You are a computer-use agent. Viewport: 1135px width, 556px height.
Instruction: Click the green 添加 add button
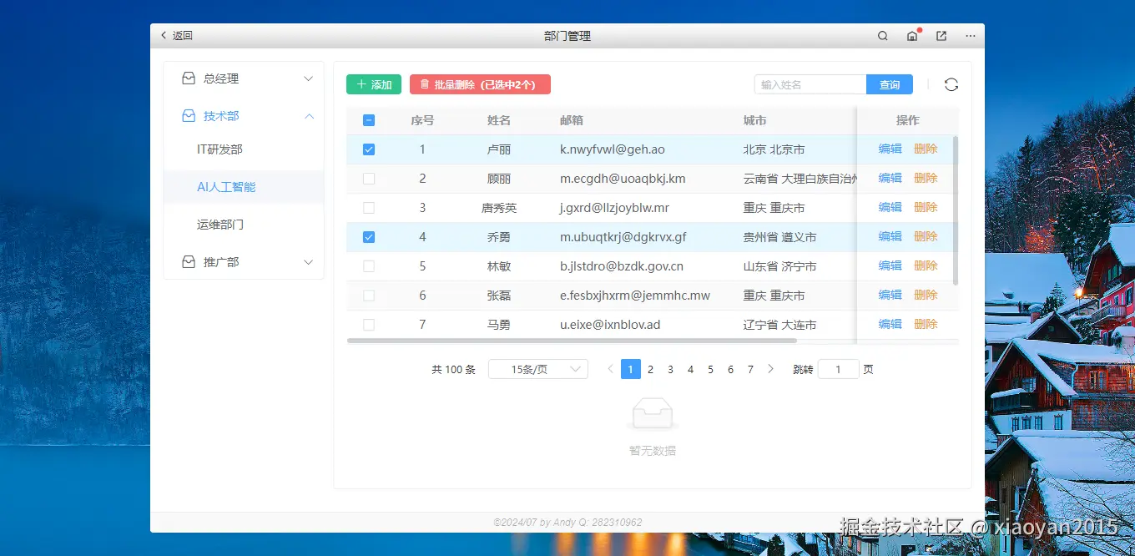point(373,83)
